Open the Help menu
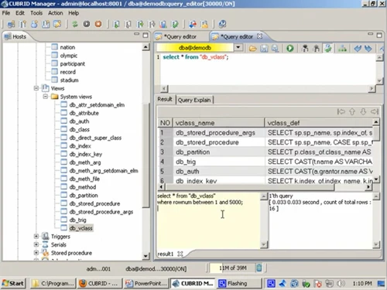 click(74, 13)
